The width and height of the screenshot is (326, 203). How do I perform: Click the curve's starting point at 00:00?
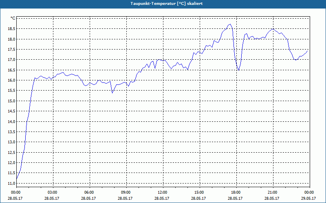[17, 178]
